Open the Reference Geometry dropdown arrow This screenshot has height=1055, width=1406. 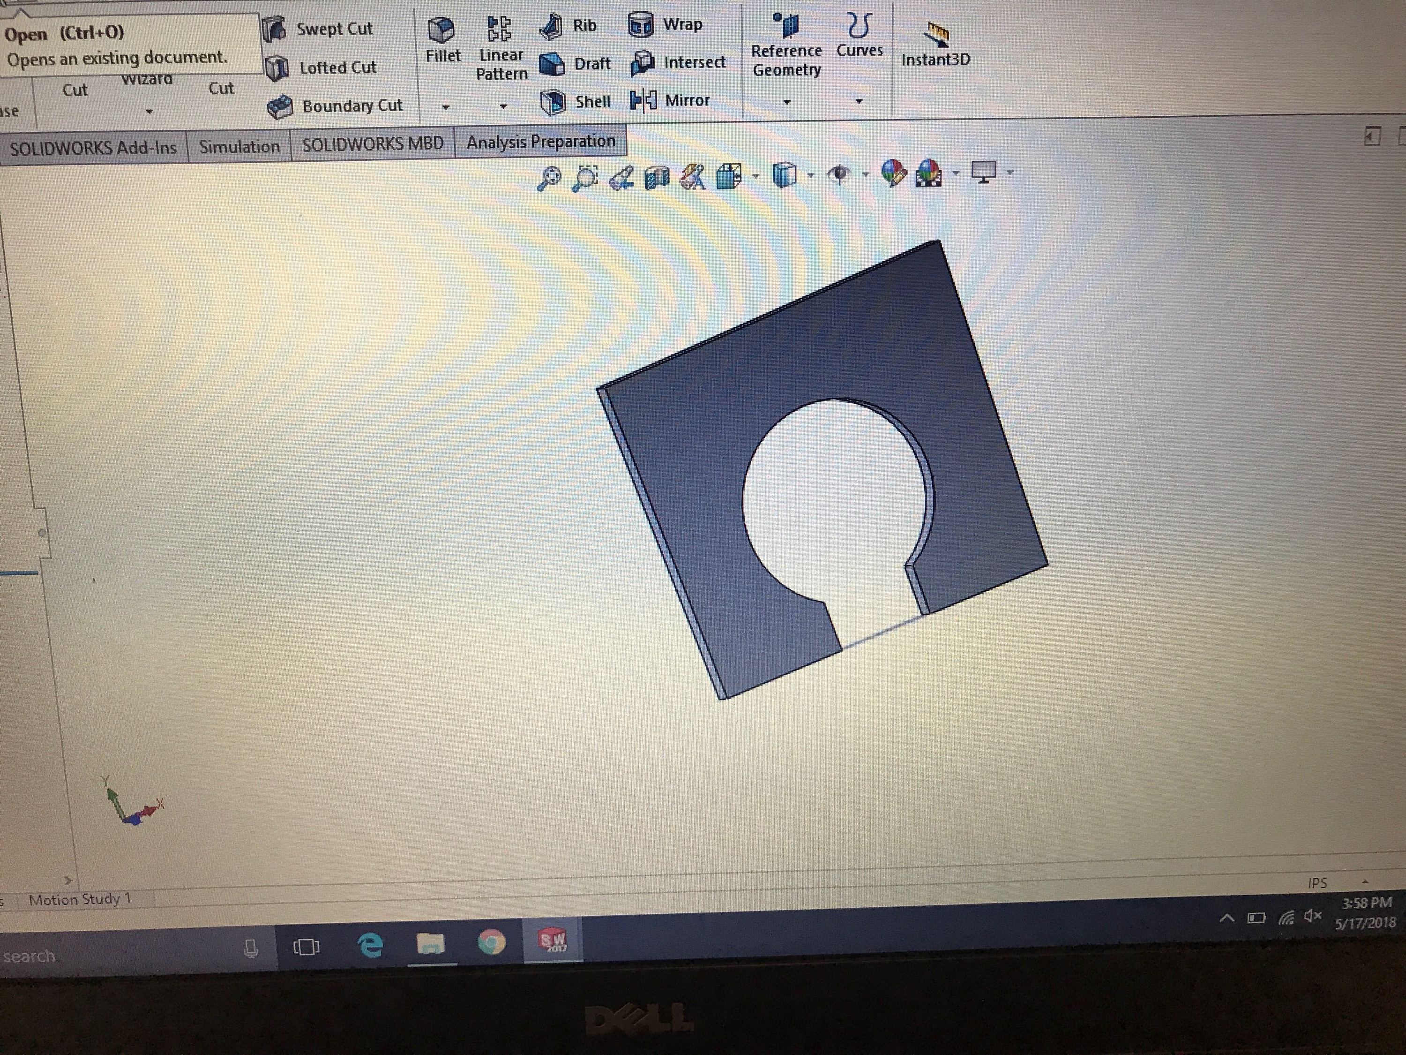point(787,102)
